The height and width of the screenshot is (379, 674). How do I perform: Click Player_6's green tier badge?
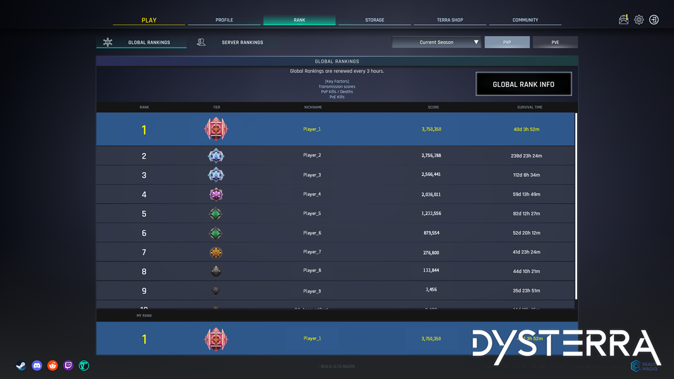(x=216, y=233)
